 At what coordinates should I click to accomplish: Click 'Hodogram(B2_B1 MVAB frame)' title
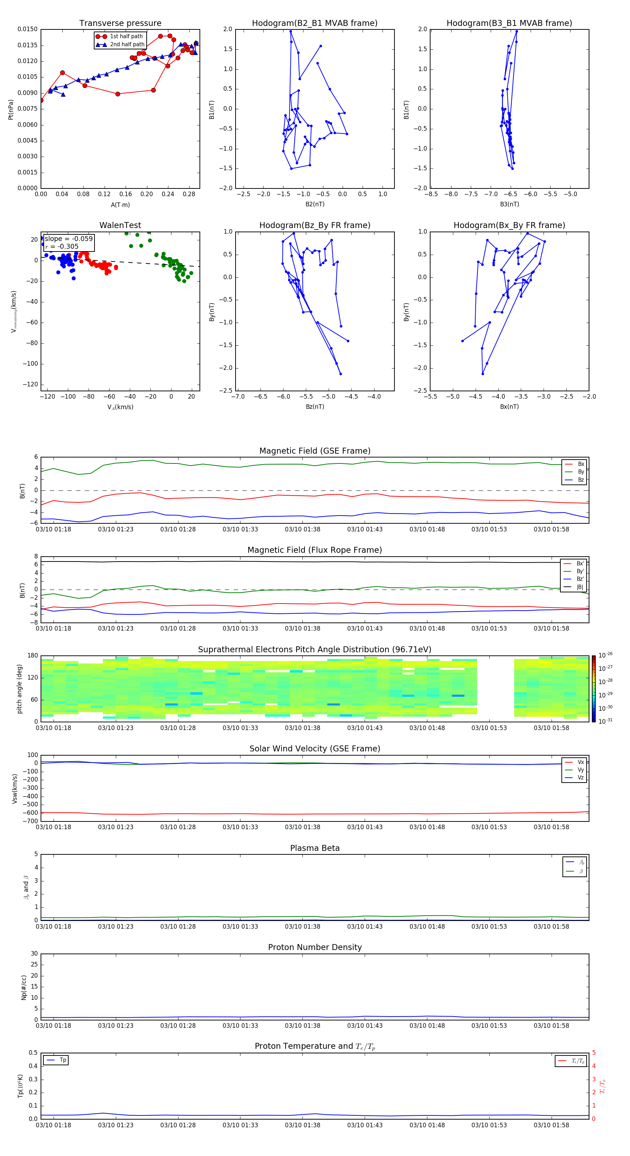(x=315, y=23)
